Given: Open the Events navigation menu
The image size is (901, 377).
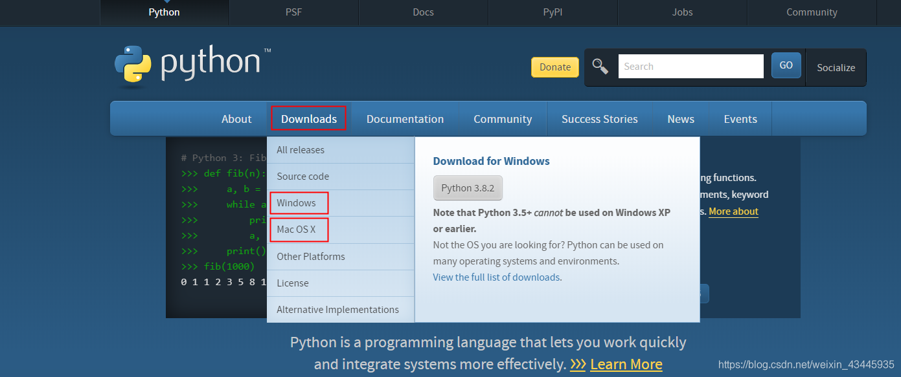Looking at the screenshot, I should (x=740, y=119).
